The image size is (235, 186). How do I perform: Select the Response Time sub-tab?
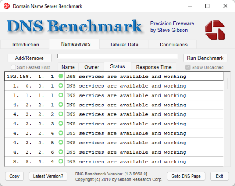pos(153,67)
